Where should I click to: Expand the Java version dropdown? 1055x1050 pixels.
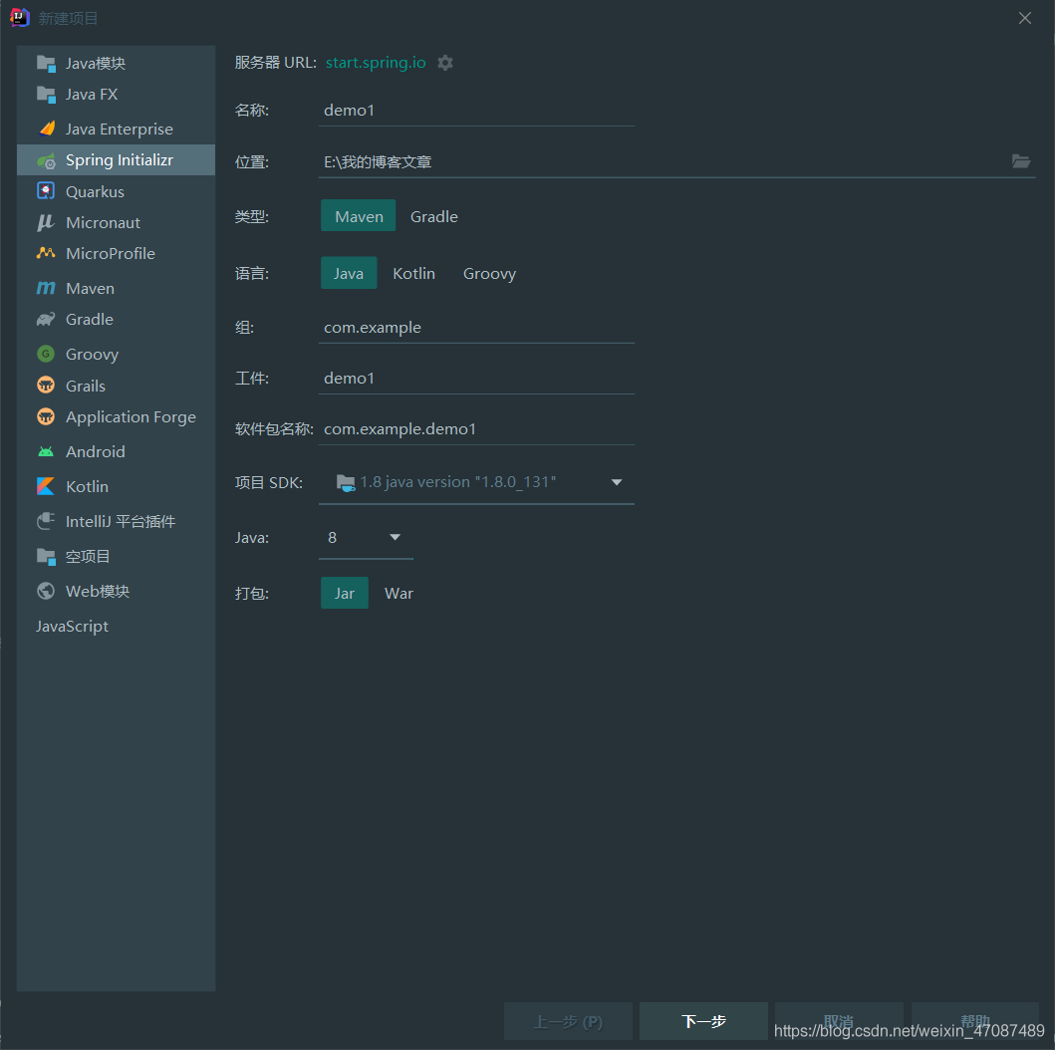tap(394, 537)
